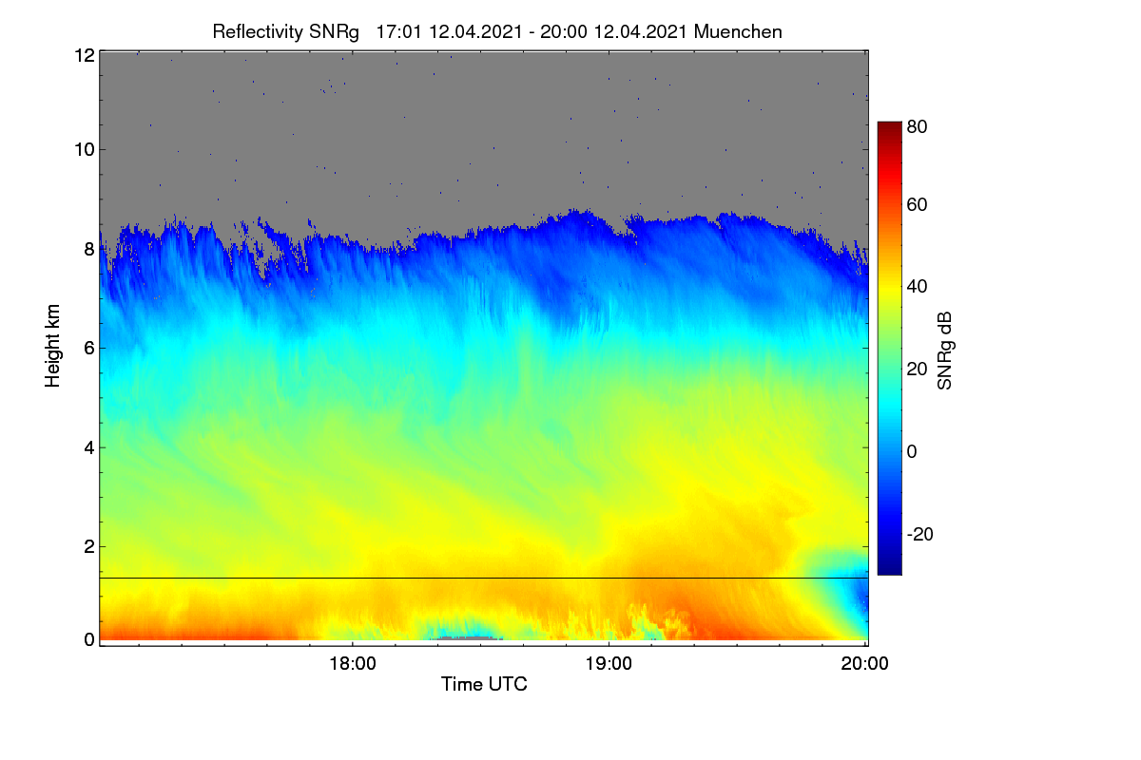
Task: Click the 18:00 time tick label
Action: pyautogui.click(x=352, y=664)
